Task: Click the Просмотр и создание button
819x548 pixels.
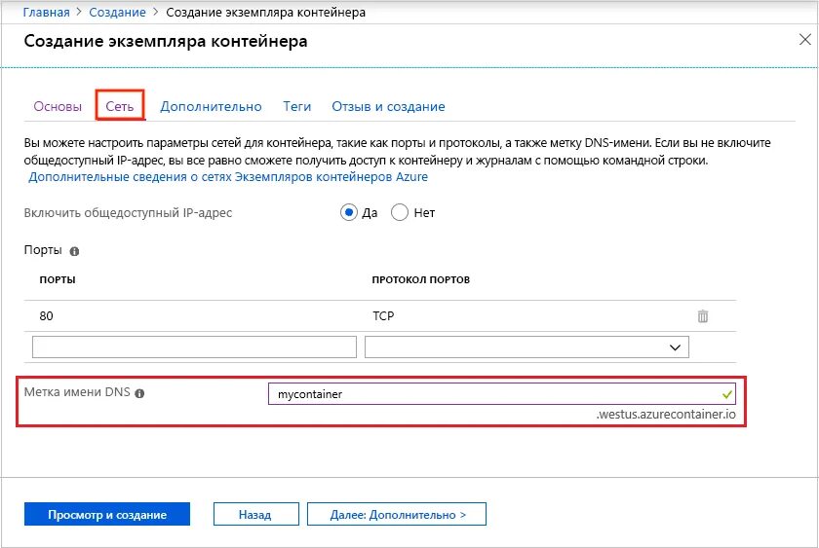Action: click(x=107, y=515)
